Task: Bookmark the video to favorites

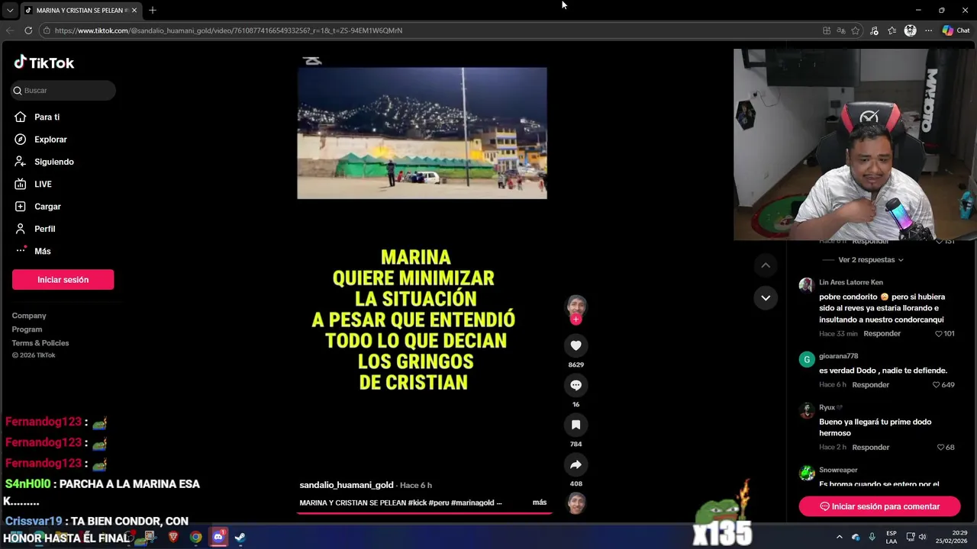Action: click(576, 425)
